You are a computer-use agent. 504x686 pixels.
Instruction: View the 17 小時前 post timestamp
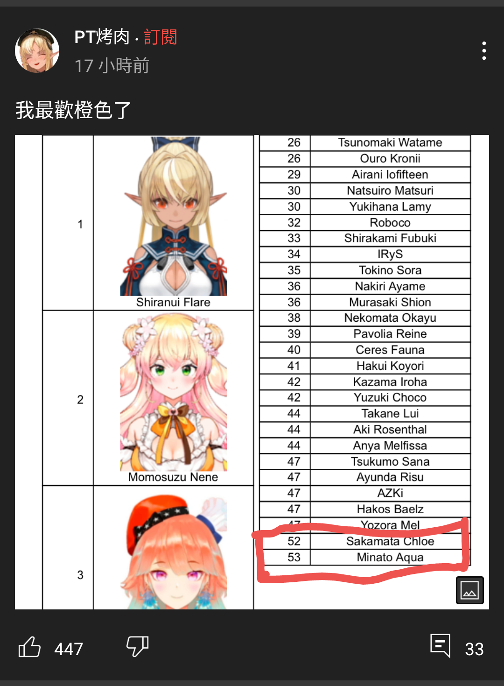pyautogui.click(x=112, y=65)
